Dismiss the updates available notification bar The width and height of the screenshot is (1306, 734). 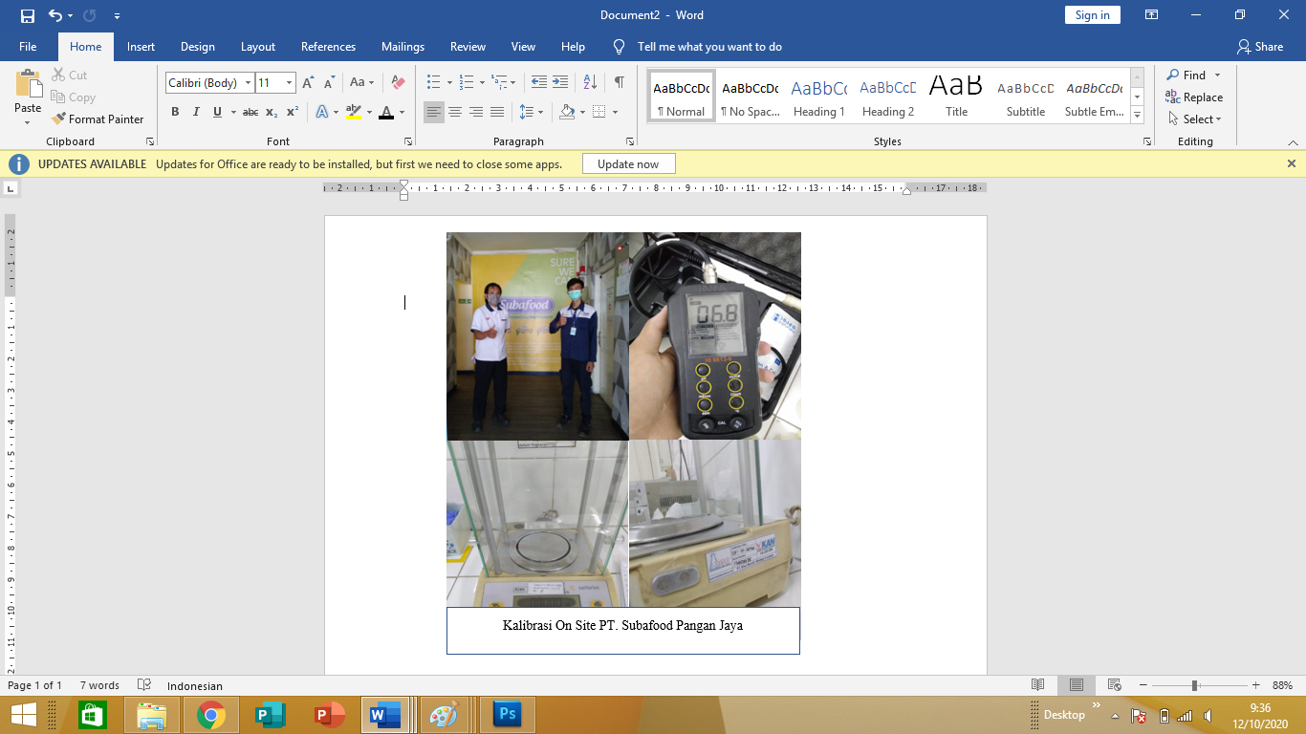click(x=1291, y=163)
